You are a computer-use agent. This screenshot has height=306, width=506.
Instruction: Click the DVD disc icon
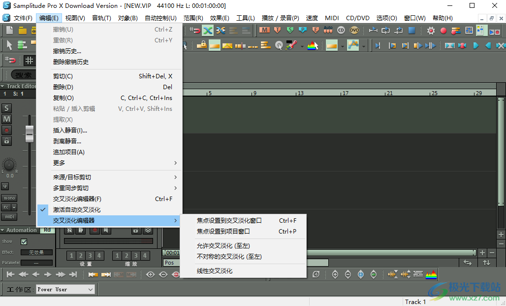tap(354, 30)
